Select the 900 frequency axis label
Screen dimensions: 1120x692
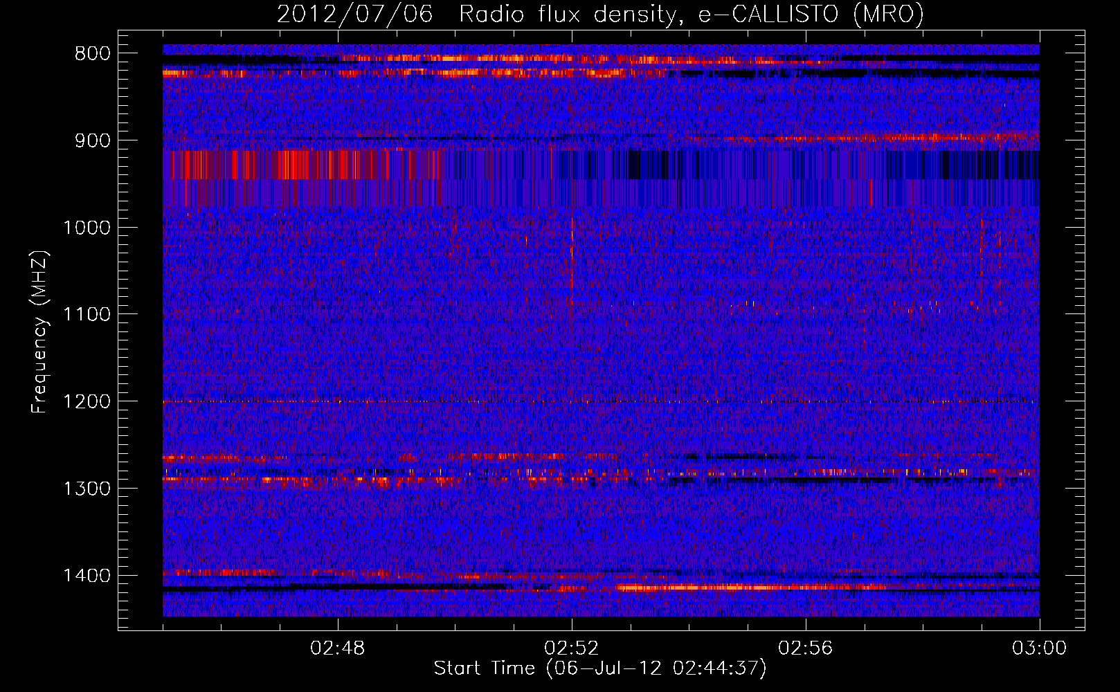93,140
